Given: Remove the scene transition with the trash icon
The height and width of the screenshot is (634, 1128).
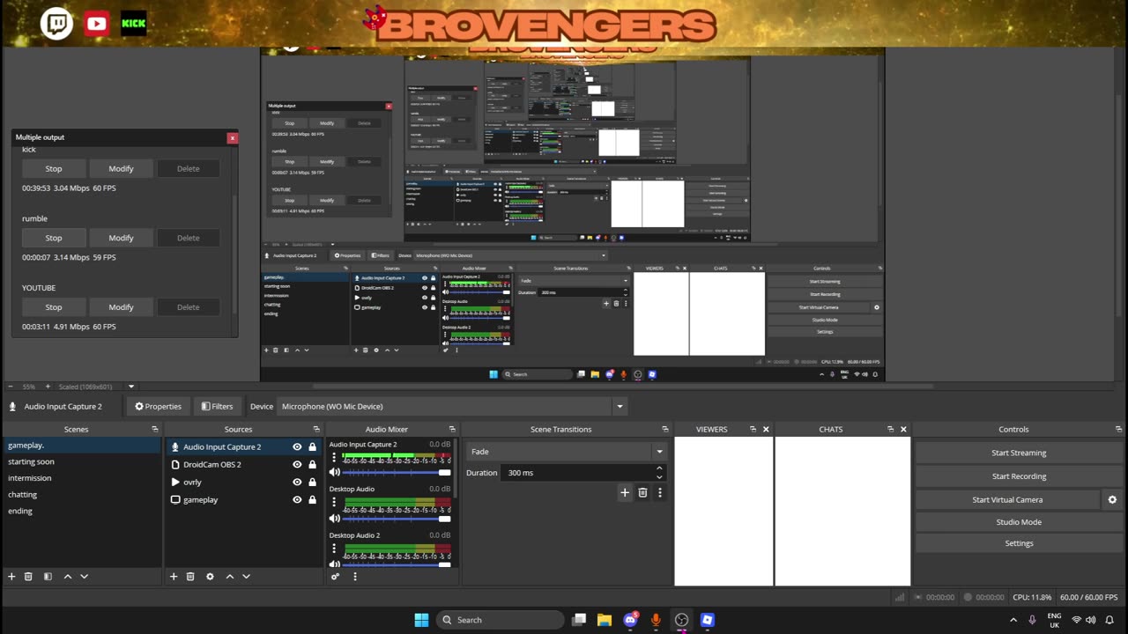Looking at the screenshot, I should (642, 493).
